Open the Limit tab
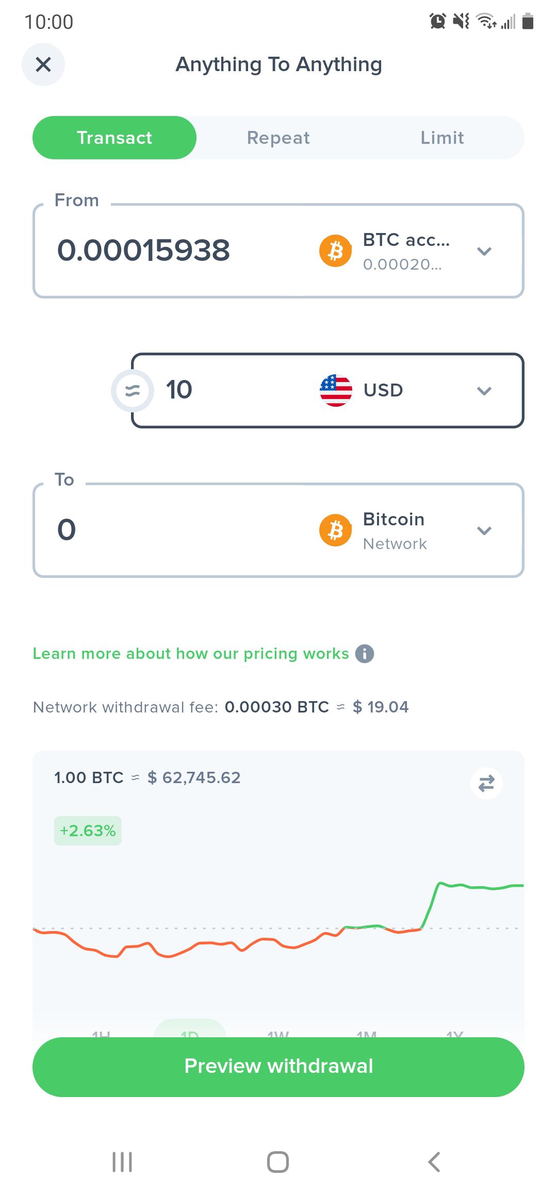Viewport: 557px width, 1194px height. coord(442,138)
